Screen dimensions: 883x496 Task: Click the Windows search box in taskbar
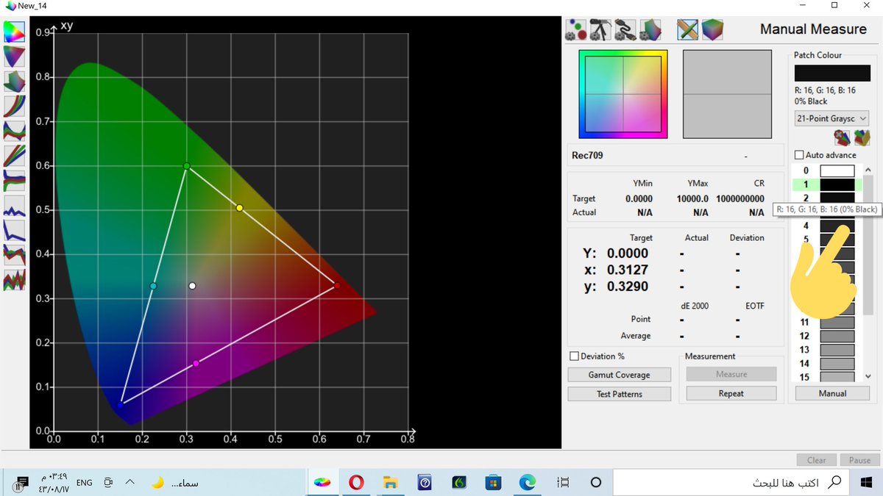(731, 482)
